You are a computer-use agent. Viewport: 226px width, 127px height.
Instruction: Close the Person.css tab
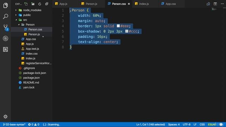click(129, 4)
